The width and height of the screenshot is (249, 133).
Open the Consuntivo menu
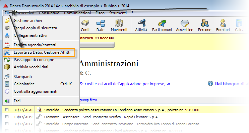click(49, 13)
